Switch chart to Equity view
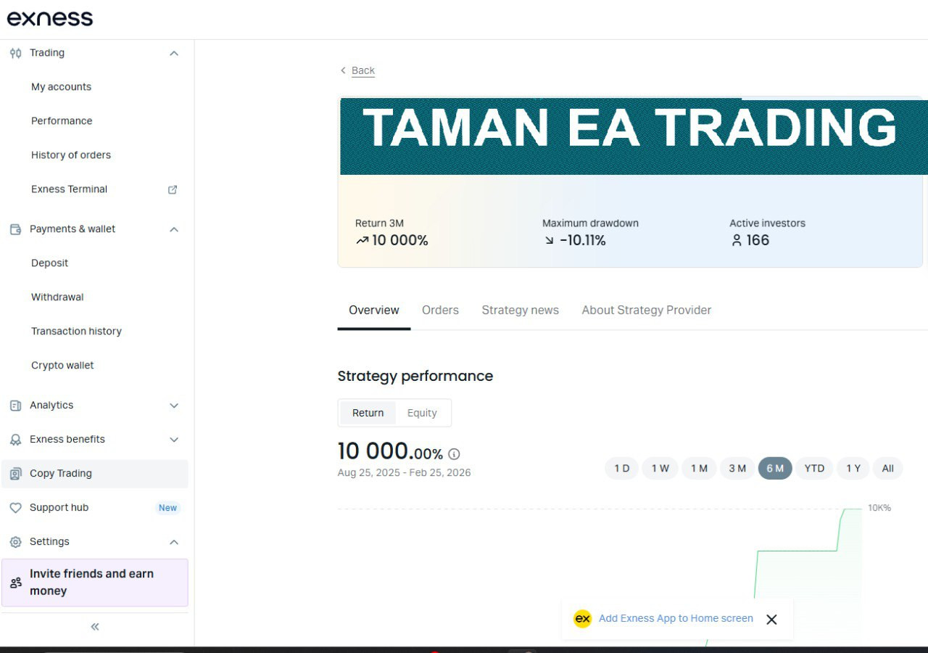Image resolution: width=928 pixels, height=653 pixels. 422,413
